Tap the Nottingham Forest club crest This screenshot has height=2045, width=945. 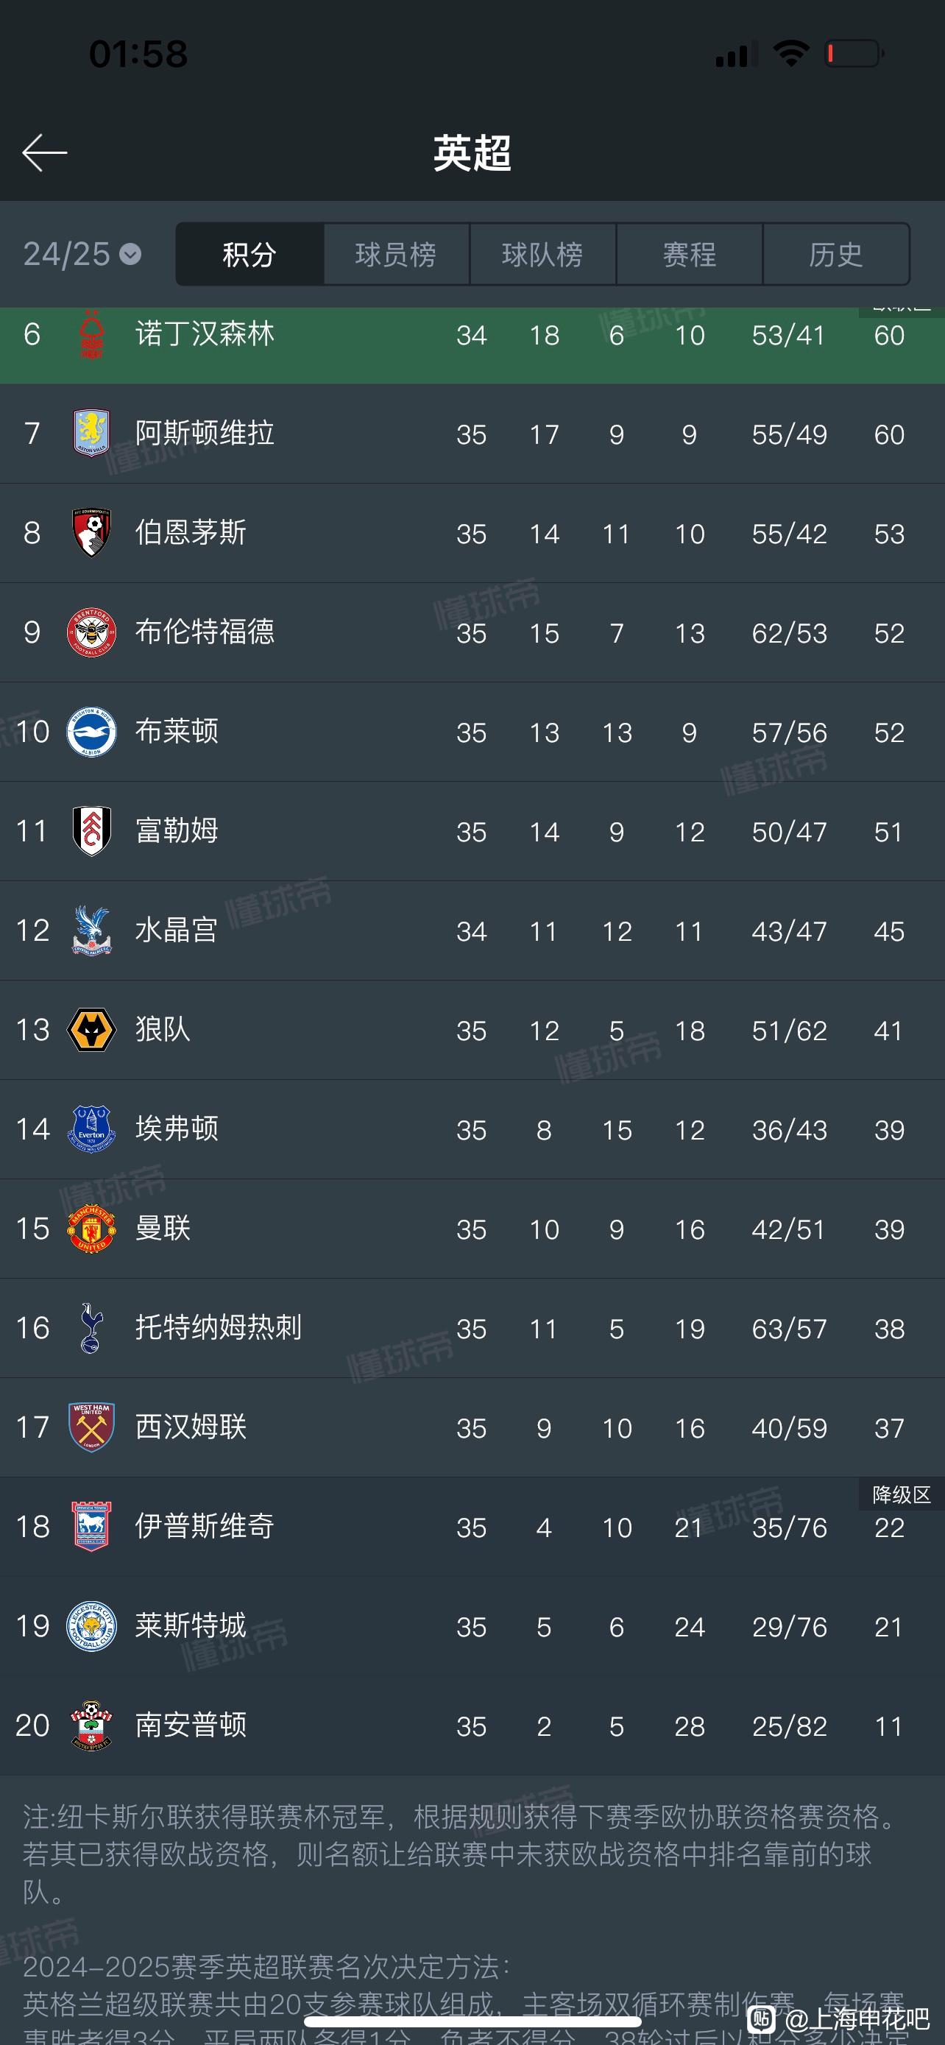pos(92,334)
